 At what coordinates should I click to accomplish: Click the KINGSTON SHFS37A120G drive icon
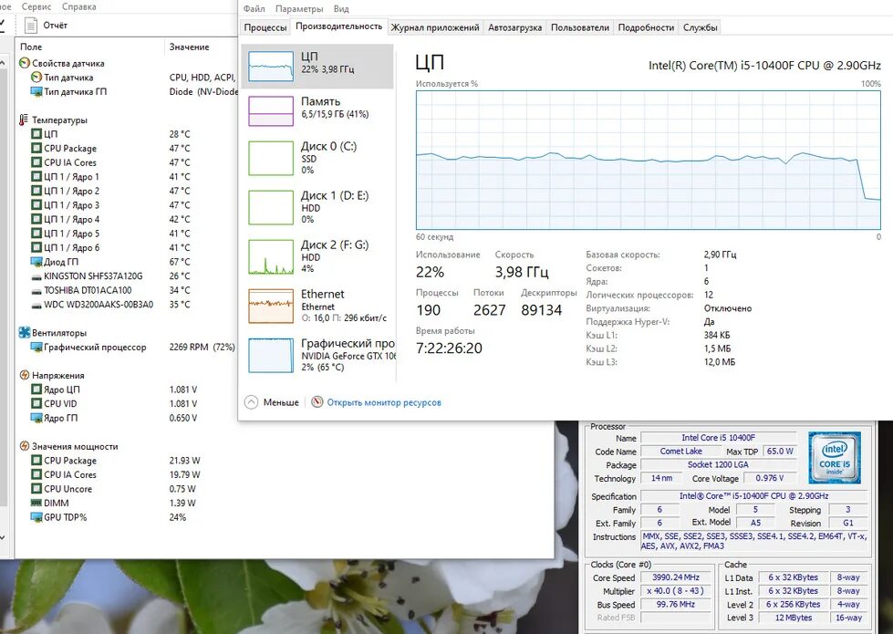pos(36,276)
